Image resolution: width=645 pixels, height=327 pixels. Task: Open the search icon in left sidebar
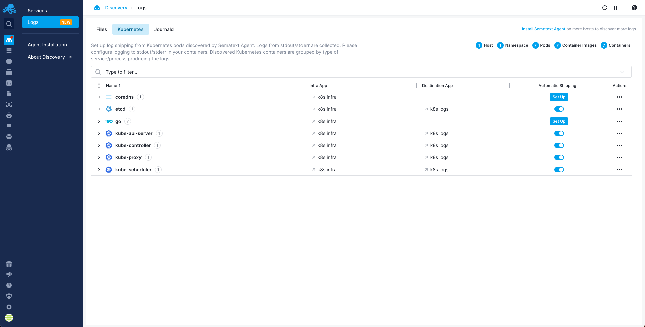tap(9, 24)
